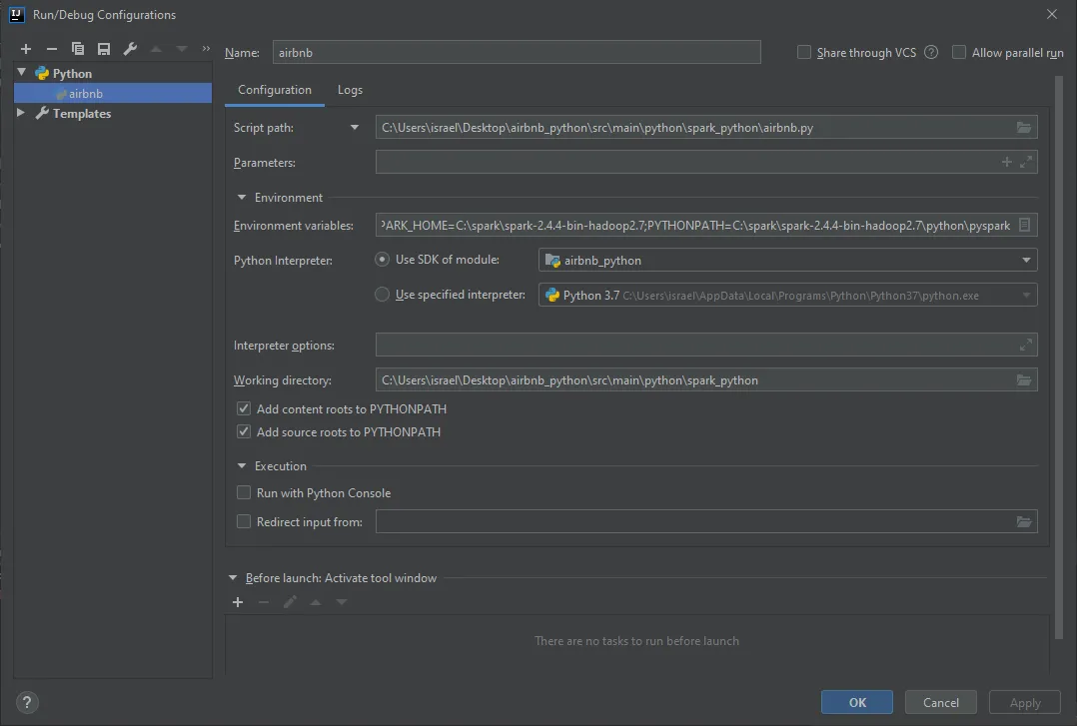Enable Share through VCS checkbox

[x=804, y=53]
